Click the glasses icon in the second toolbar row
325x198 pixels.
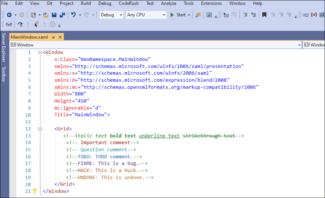(x=9, y=25)
